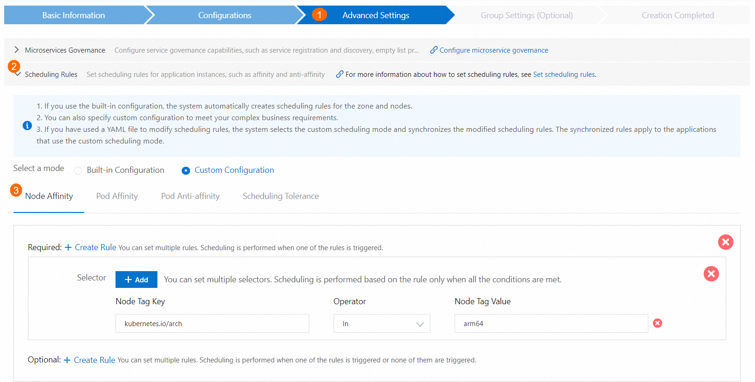
Task: Click chain-link icon beside 'For more information'
Action: coord(340,74)
